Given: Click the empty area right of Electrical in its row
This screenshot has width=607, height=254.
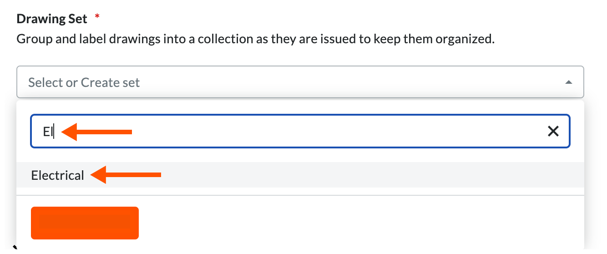Looking at the screenshot, I should (x=364, y=175).
